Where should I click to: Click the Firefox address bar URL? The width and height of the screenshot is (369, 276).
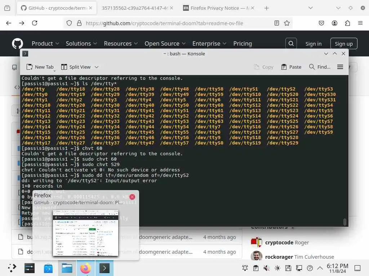tap(164, 23)
